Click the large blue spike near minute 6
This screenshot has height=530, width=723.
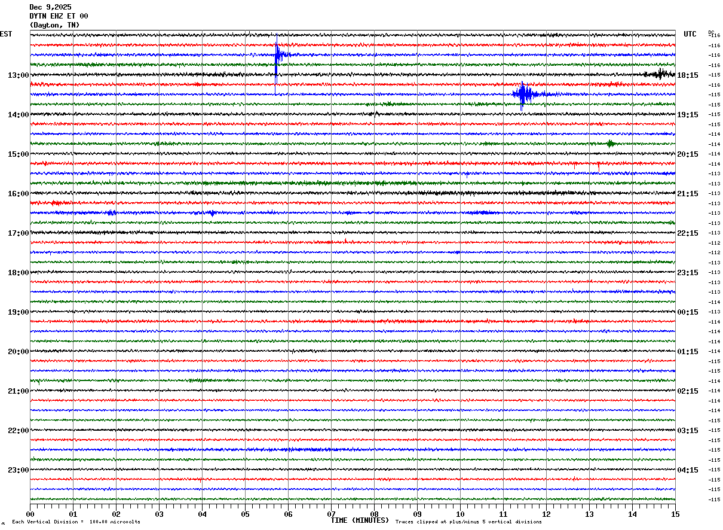tap(277, 56)
